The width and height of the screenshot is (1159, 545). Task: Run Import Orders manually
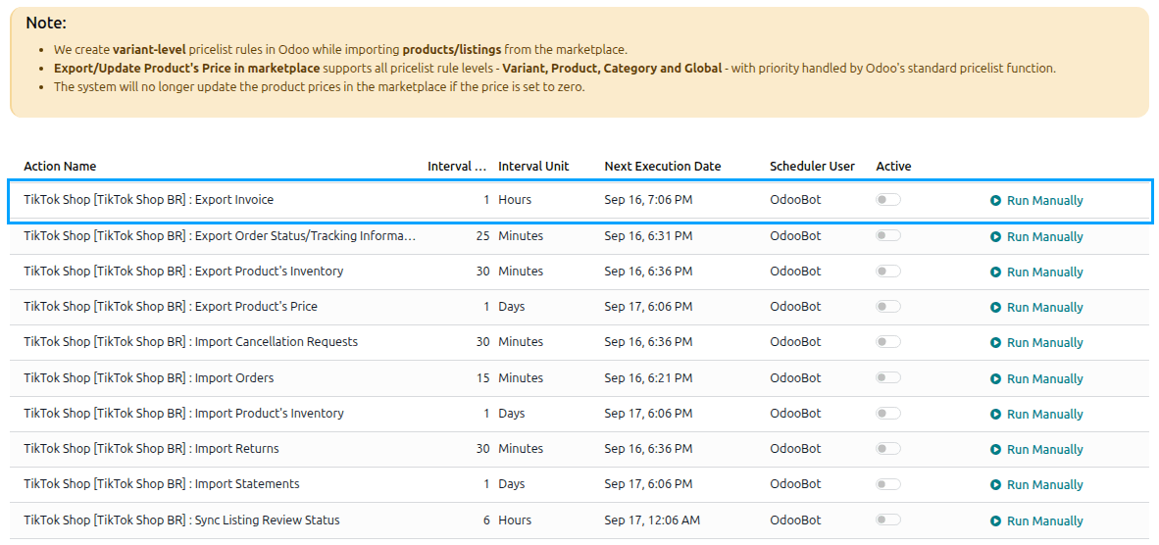coord(1037,378)
